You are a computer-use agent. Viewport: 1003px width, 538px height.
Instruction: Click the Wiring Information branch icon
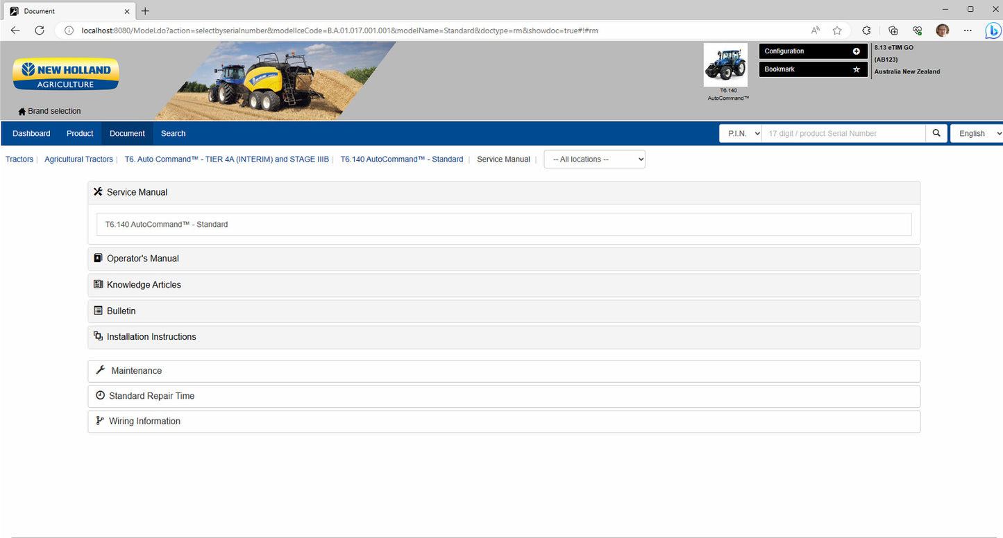click(x=100, y=421)
